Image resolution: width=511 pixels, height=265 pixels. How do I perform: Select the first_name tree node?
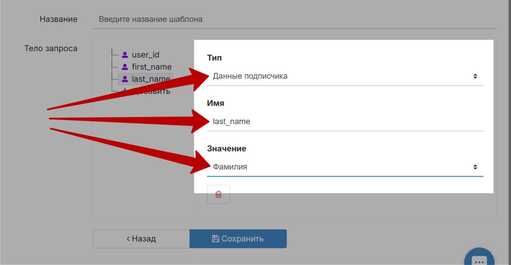click(152, 67)
